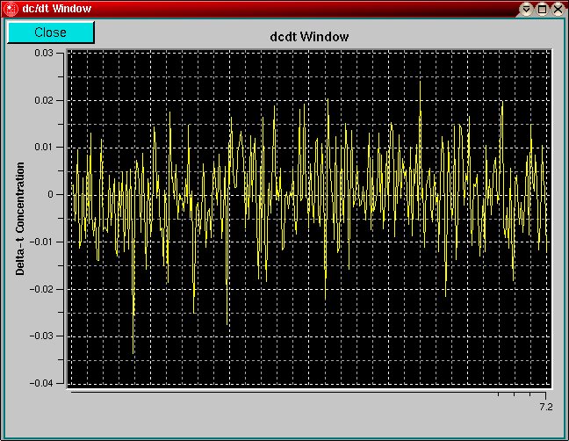The height and width of the screenshot is (441, 569).
Task: Click the cyan Close button
Action: [50, 33]
